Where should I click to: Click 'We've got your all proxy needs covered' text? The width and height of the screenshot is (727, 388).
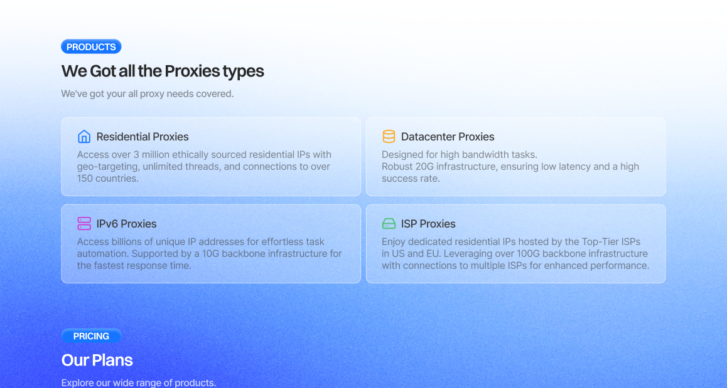pos(148,94)
